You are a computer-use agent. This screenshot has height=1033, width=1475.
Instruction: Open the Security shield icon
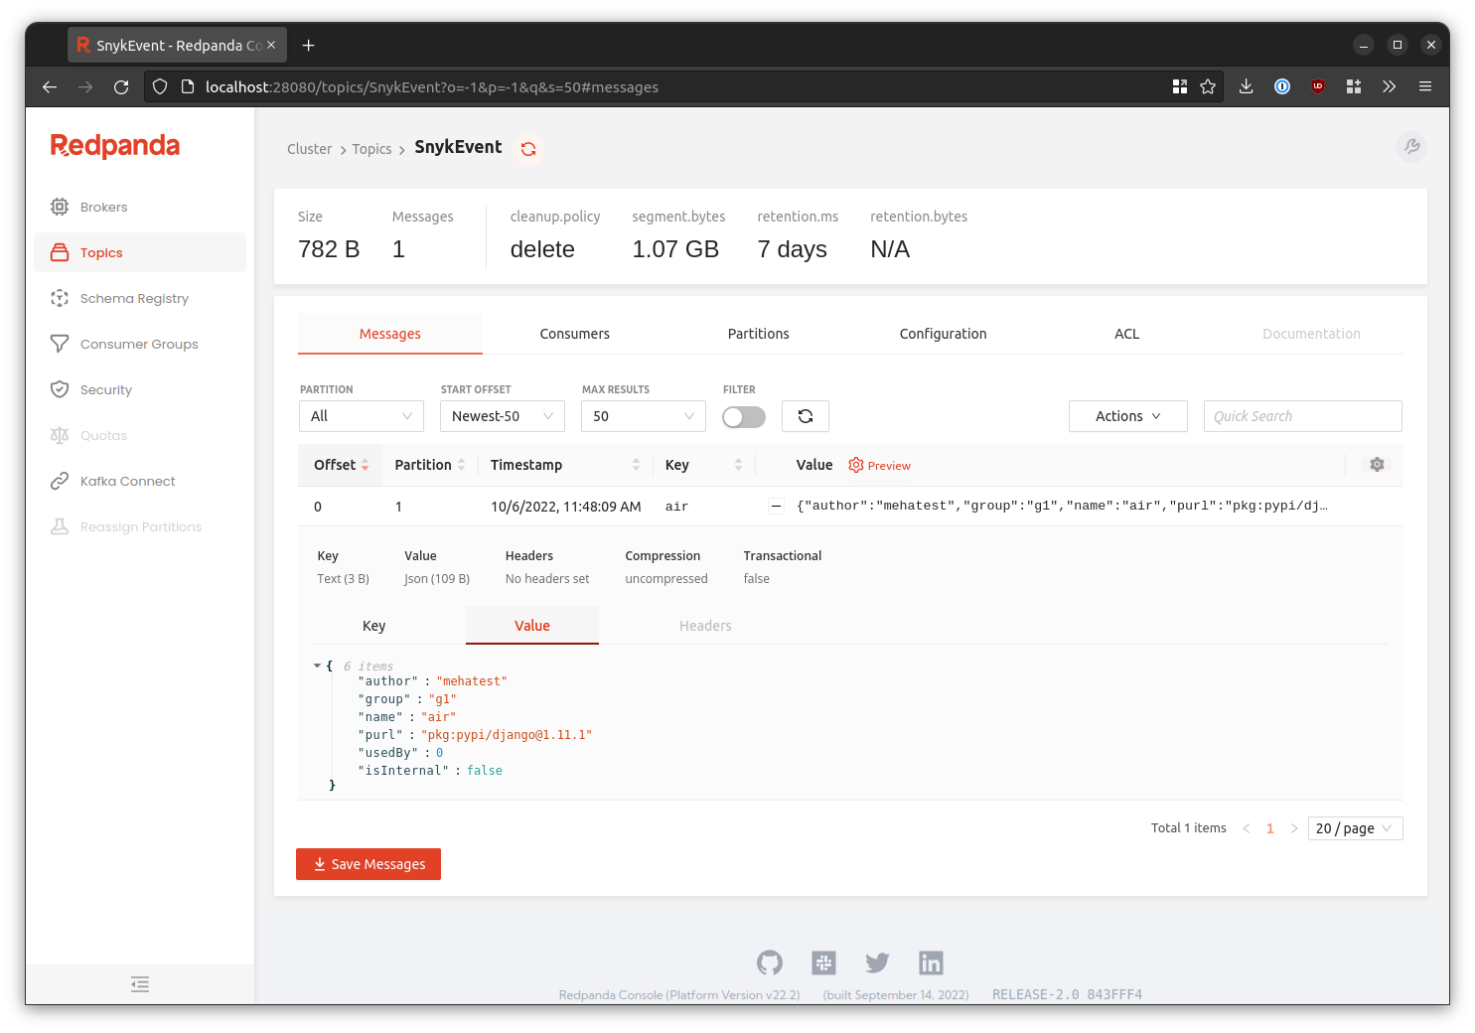tap(60, 389)
